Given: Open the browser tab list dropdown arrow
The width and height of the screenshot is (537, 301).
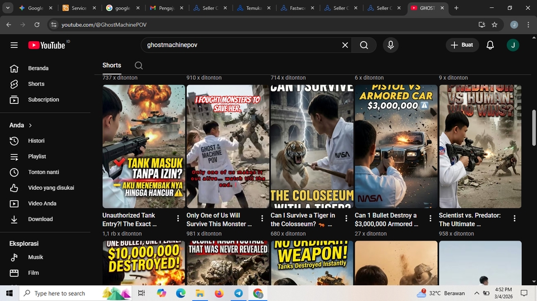Looking at the screenshot, I should tap(8, 8).
